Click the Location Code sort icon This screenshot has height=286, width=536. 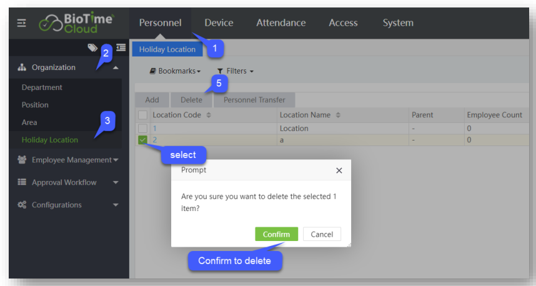(209, 116)
